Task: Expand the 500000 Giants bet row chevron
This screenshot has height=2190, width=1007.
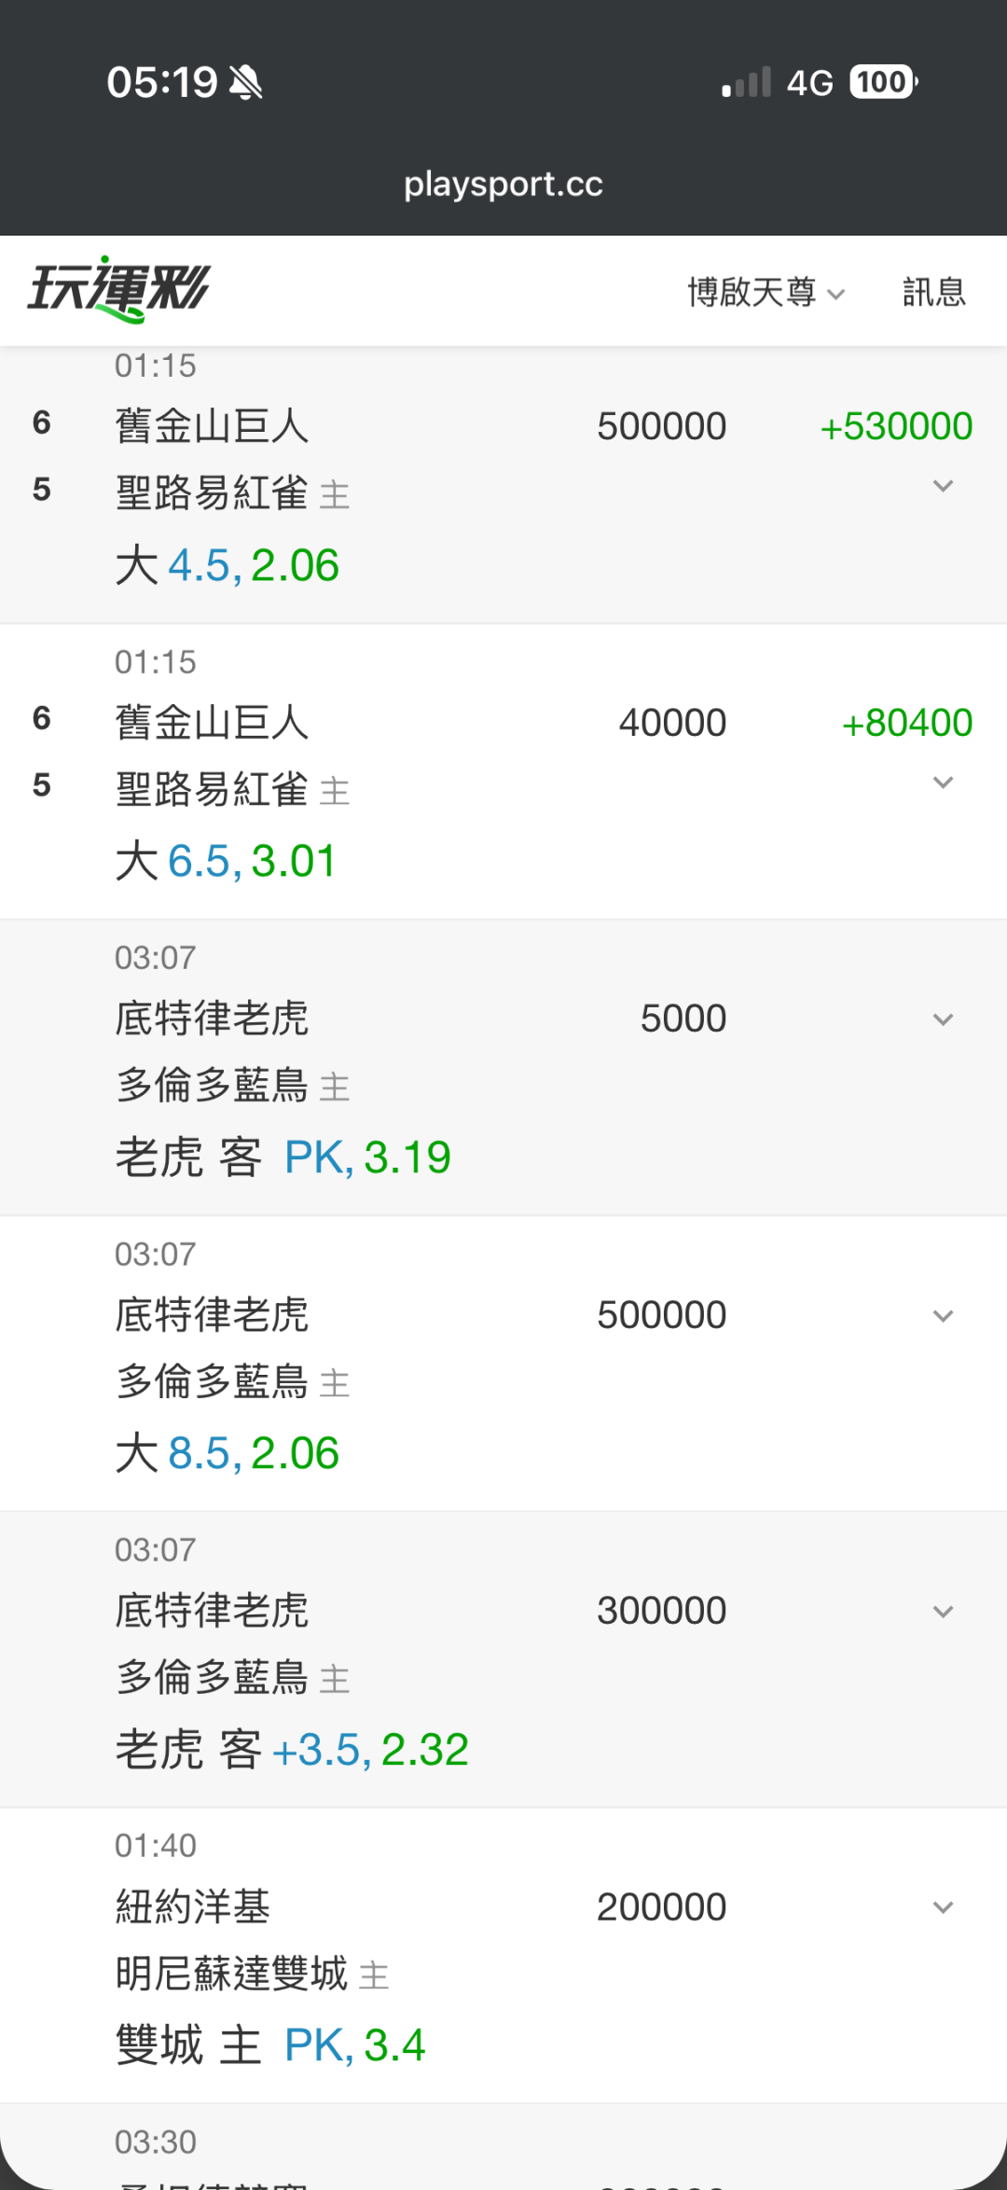Action: coord(944,486)
